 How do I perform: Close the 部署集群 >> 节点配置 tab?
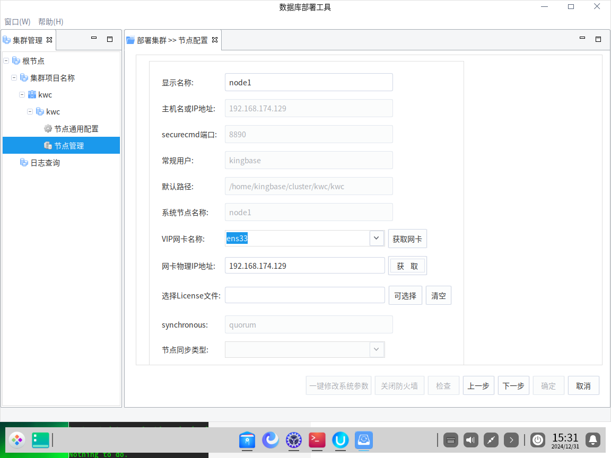tap(215, 40)
